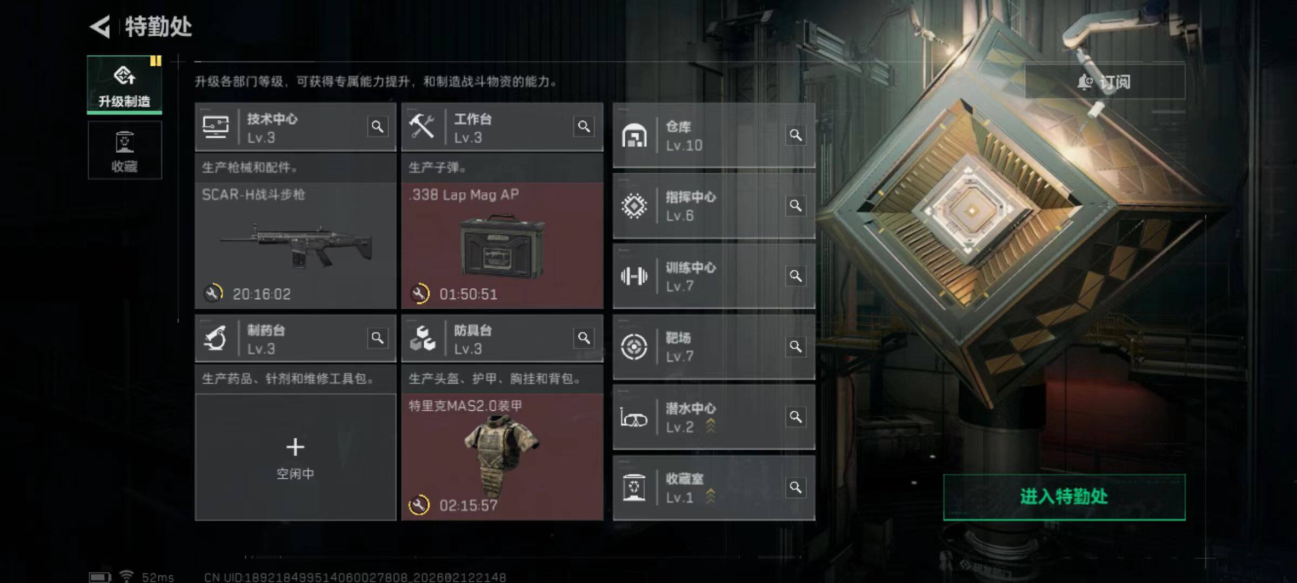This screenshot has height=583, width=1297.
Task: View 训练中心 details with magnifier icon
Action: [x=795, y=276]
